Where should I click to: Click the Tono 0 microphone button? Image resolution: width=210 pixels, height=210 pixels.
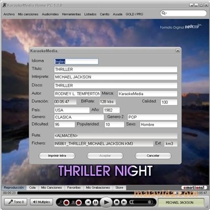click(x=16, y=202)
